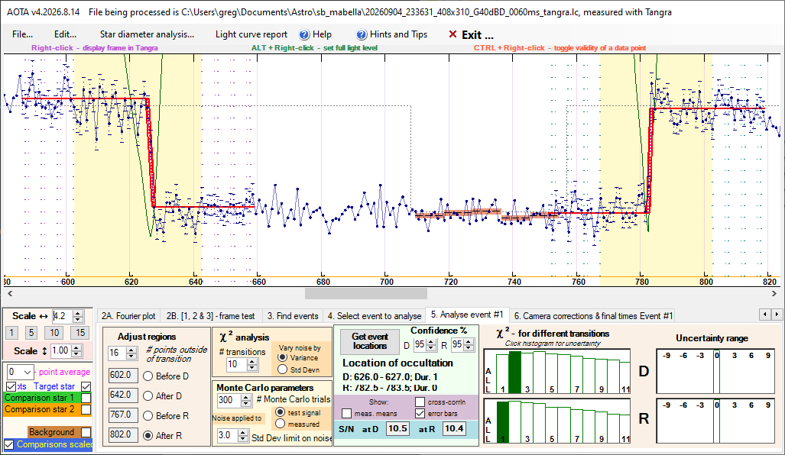Click the plot scrollbar's left arrow

9,293
